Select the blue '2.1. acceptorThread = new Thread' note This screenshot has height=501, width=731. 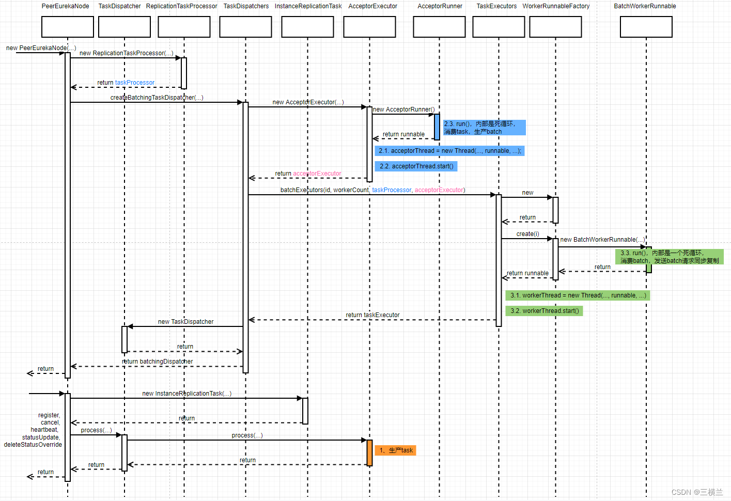pyautogui.click(x=449, y=151)
